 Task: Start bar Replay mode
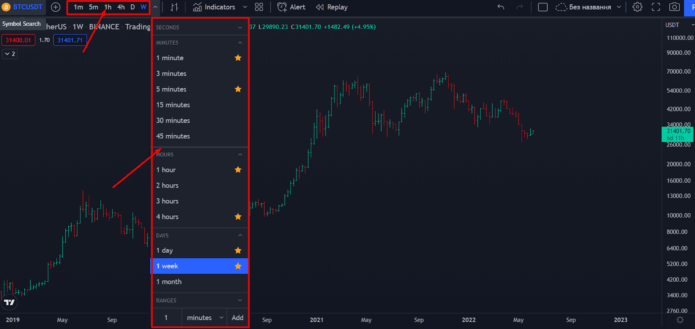[331, 7]
